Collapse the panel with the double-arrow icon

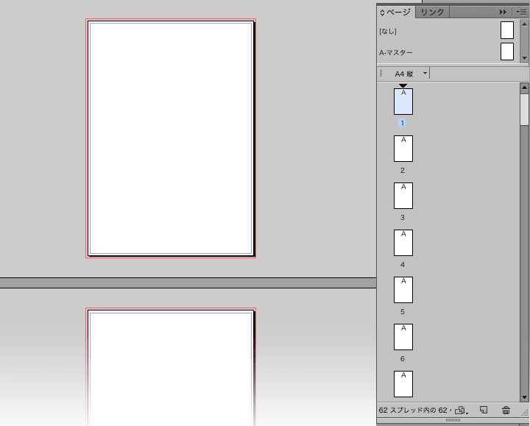coord(503,12)
